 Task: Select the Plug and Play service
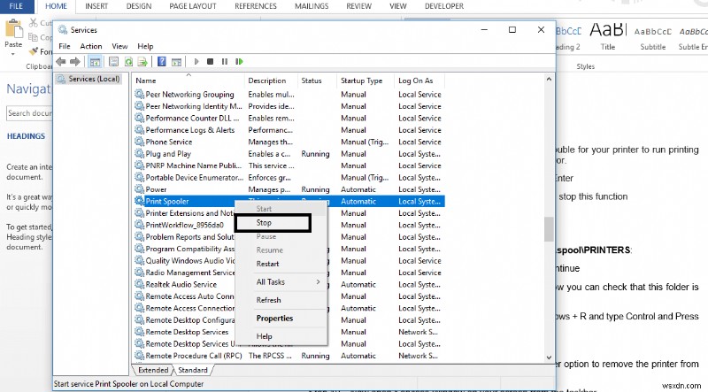coord(289,154)
